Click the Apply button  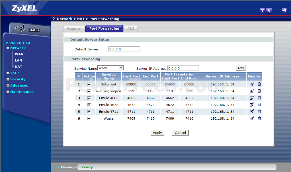(x=157, y=133)
